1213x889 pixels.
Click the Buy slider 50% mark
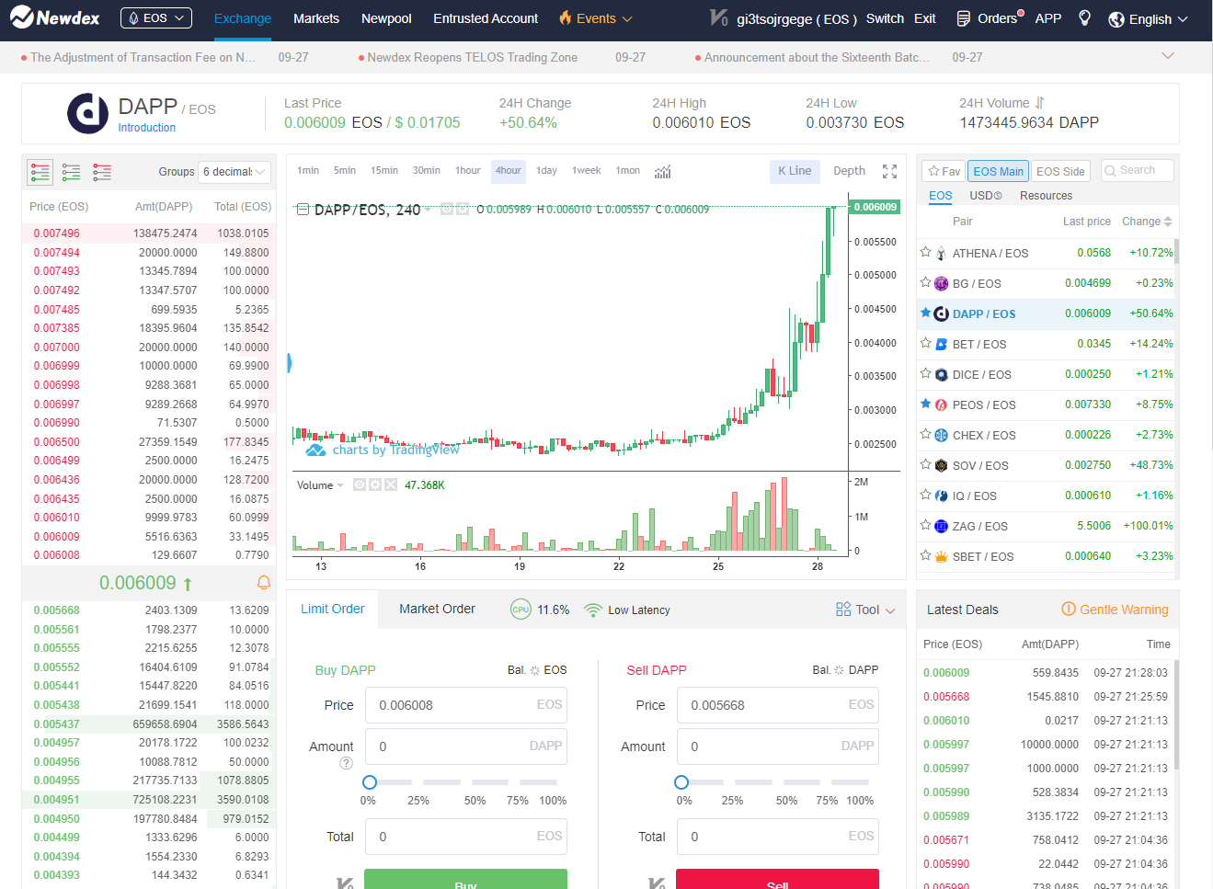tap(475, 801)
